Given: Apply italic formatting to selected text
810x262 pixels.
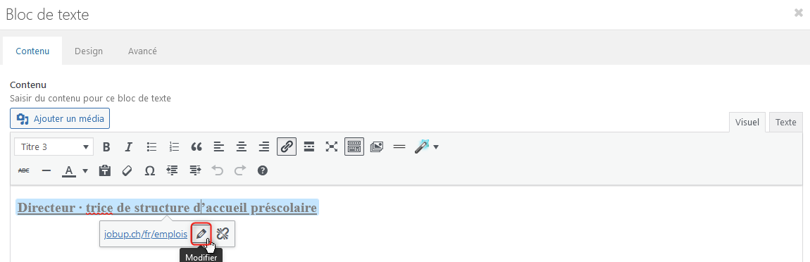Looking at the screenshot, I should (129, 146).
